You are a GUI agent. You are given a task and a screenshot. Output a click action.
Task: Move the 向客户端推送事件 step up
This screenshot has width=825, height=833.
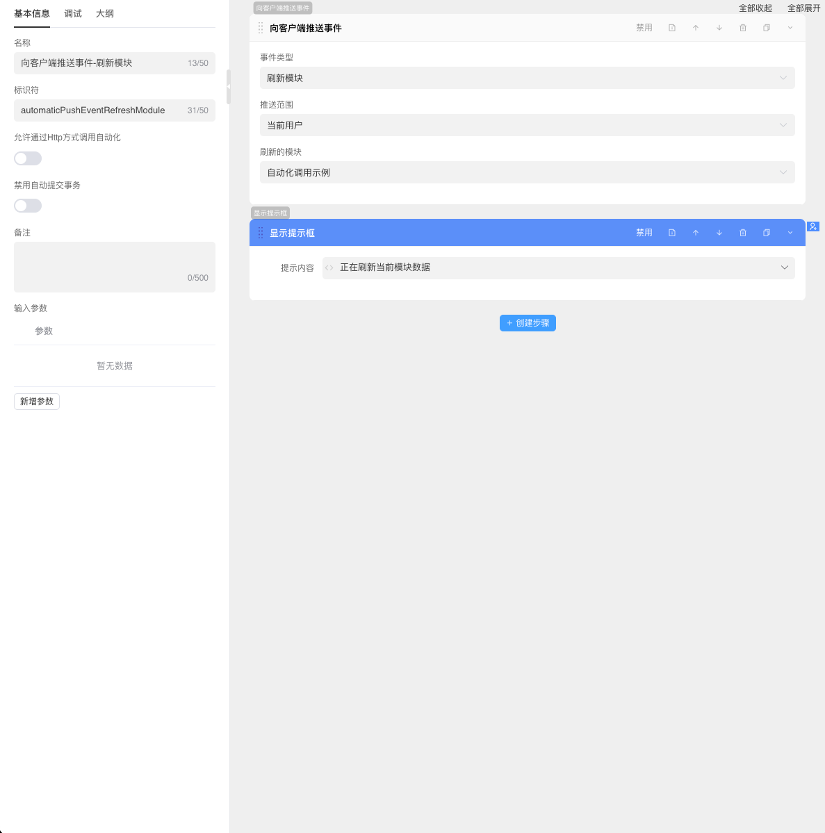point(696,28)
